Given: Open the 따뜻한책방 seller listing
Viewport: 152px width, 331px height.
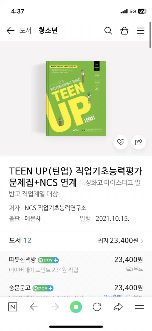Looking at the screenshot, I should pyautogui.click(x=76, y=265).
